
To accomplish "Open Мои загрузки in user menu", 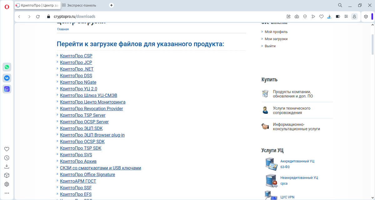I will [x=276, y=39].
